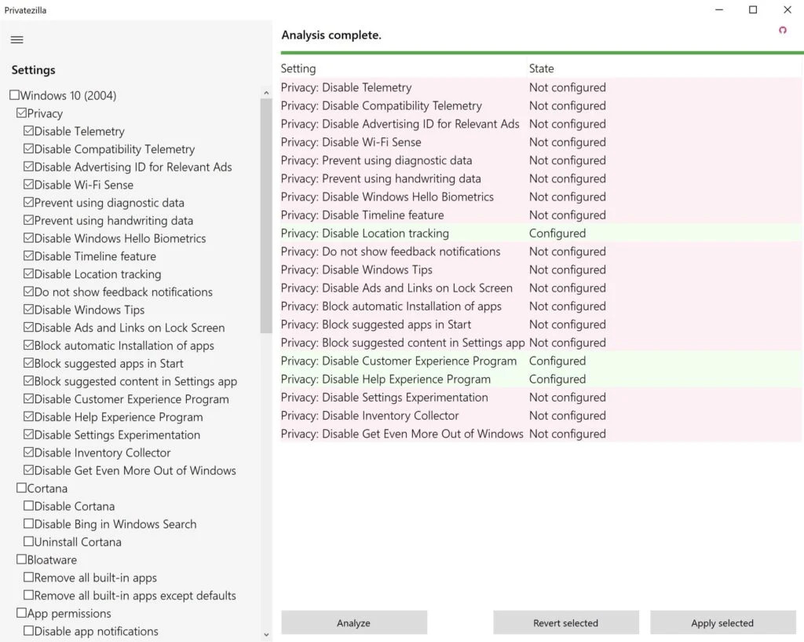Check Uninstall Cortana checkbox

click(x=29, y=541)
